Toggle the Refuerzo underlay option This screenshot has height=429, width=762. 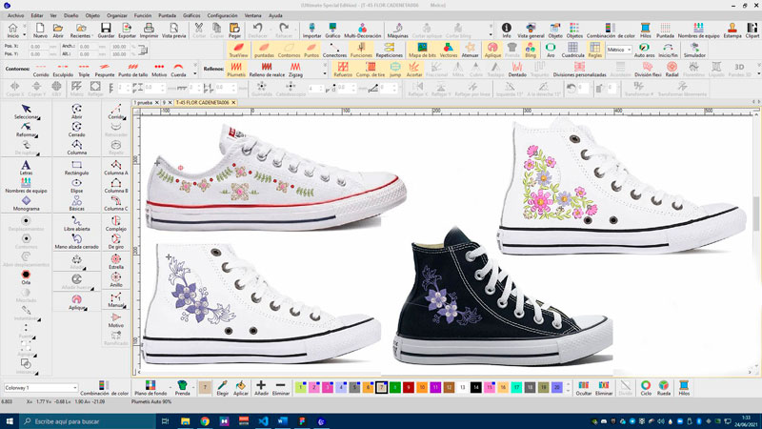[343, 69]
